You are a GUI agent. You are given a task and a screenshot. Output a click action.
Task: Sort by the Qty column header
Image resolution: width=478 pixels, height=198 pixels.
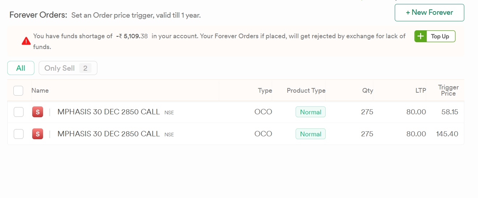coord(368,91)
